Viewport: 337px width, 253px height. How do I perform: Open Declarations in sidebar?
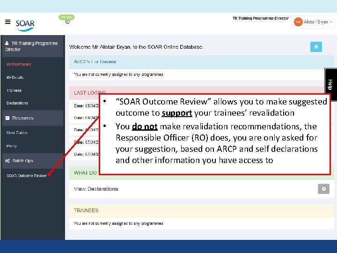17,103
